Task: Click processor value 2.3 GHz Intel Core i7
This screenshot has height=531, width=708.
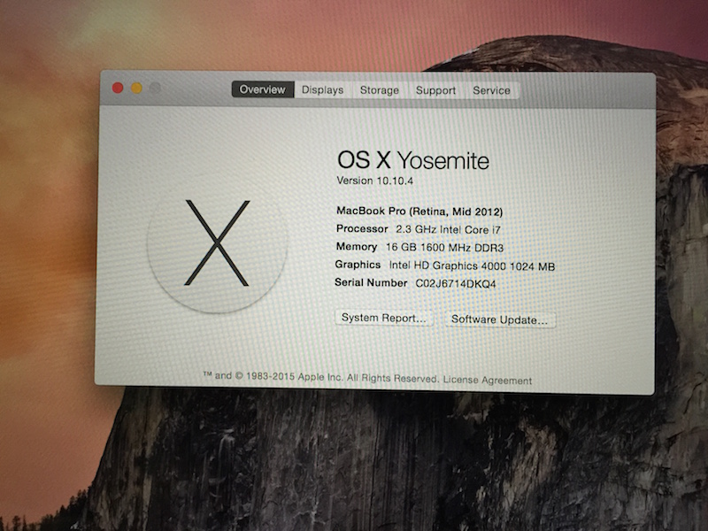Action: (449, 229)
